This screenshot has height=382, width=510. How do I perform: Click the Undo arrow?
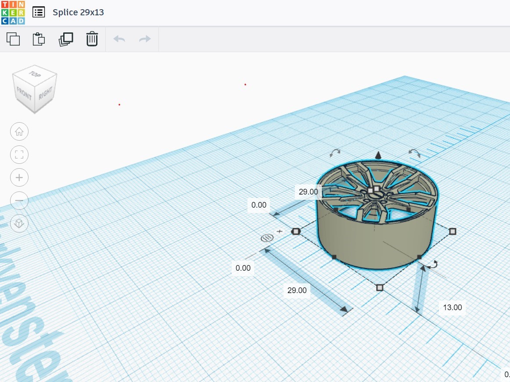click(x=119, y=39)
